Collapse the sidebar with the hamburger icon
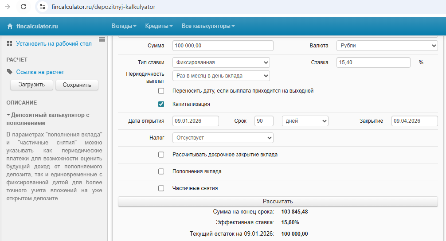Image resolution: width=446 pixels, height=241 pixels. (x=102, y=40)
